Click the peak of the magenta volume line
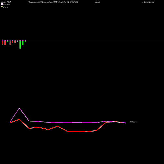Viewport: 164px width, 164px height. [19, 108]
